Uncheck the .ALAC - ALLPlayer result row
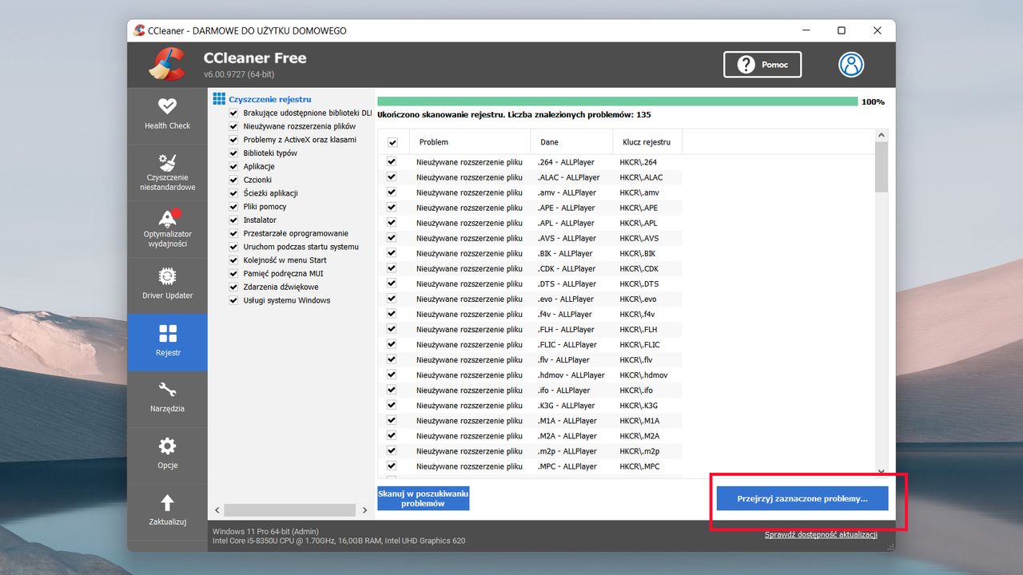The image size is (1023, 575). (391, 176)
